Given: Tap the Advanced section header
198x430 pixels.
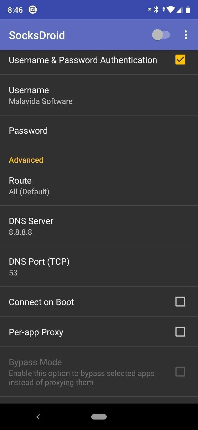Looking at the screenshot, I should click(26, 160).
